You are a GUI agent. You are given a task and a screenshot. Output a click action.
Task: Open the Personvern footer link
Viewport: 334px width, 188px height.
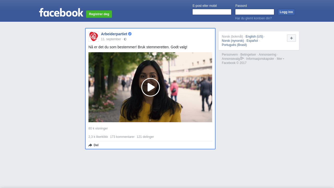(230, 55)
